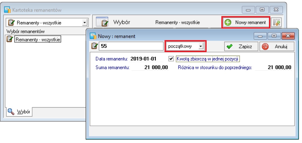Screen dimensions: 302x143
Task: Click the Wybór table view icon
Action: [x=102, y=22]
